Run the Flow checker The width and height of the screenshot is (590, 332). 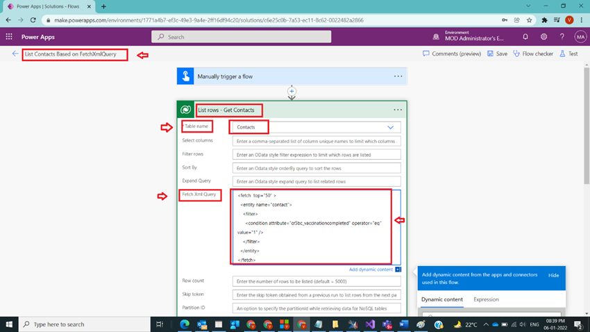(533, 53)
